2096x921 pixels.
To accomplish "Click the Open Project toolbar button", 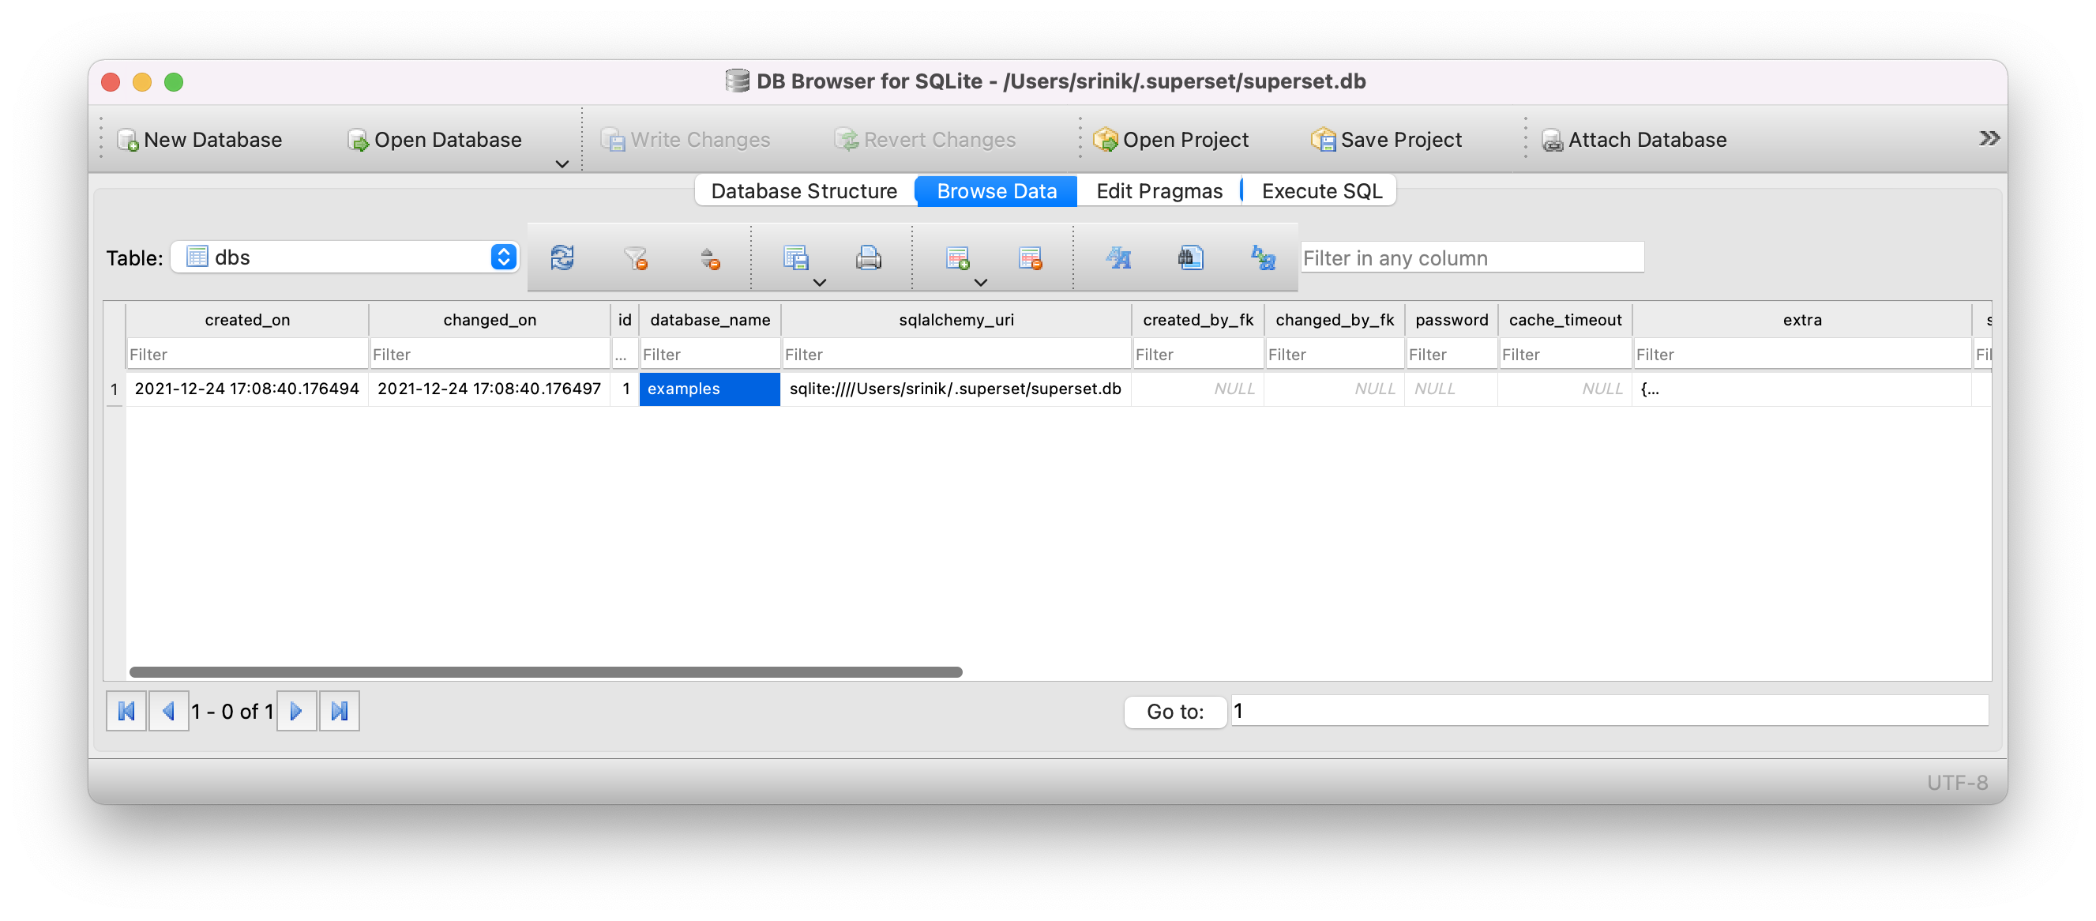I will (x=1171, y=140).
